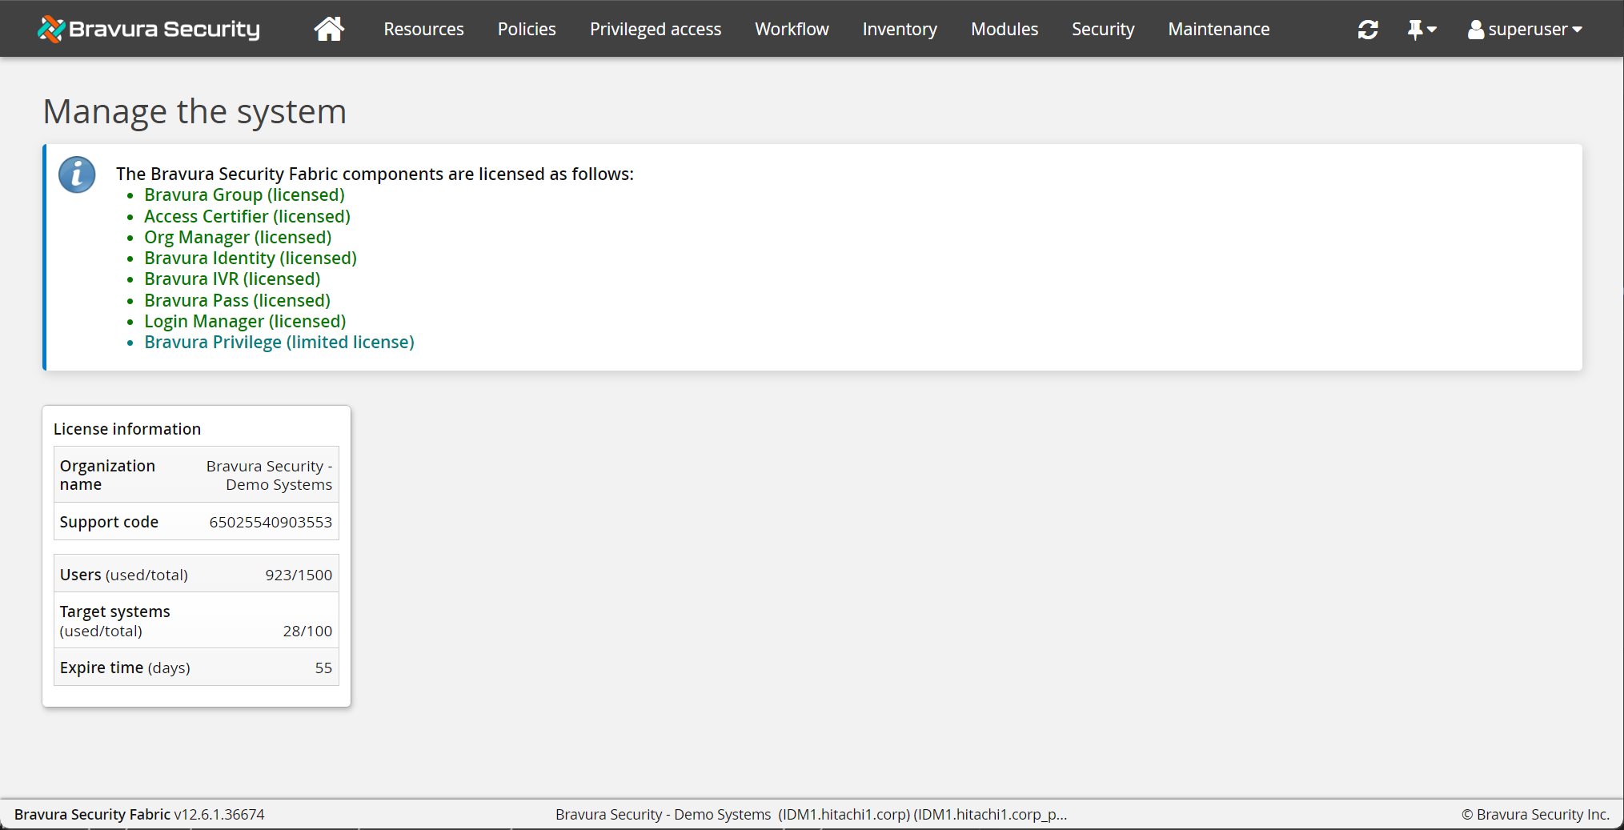
Task: Open the Privileged access menu
Action: click(x=655, y=29)
